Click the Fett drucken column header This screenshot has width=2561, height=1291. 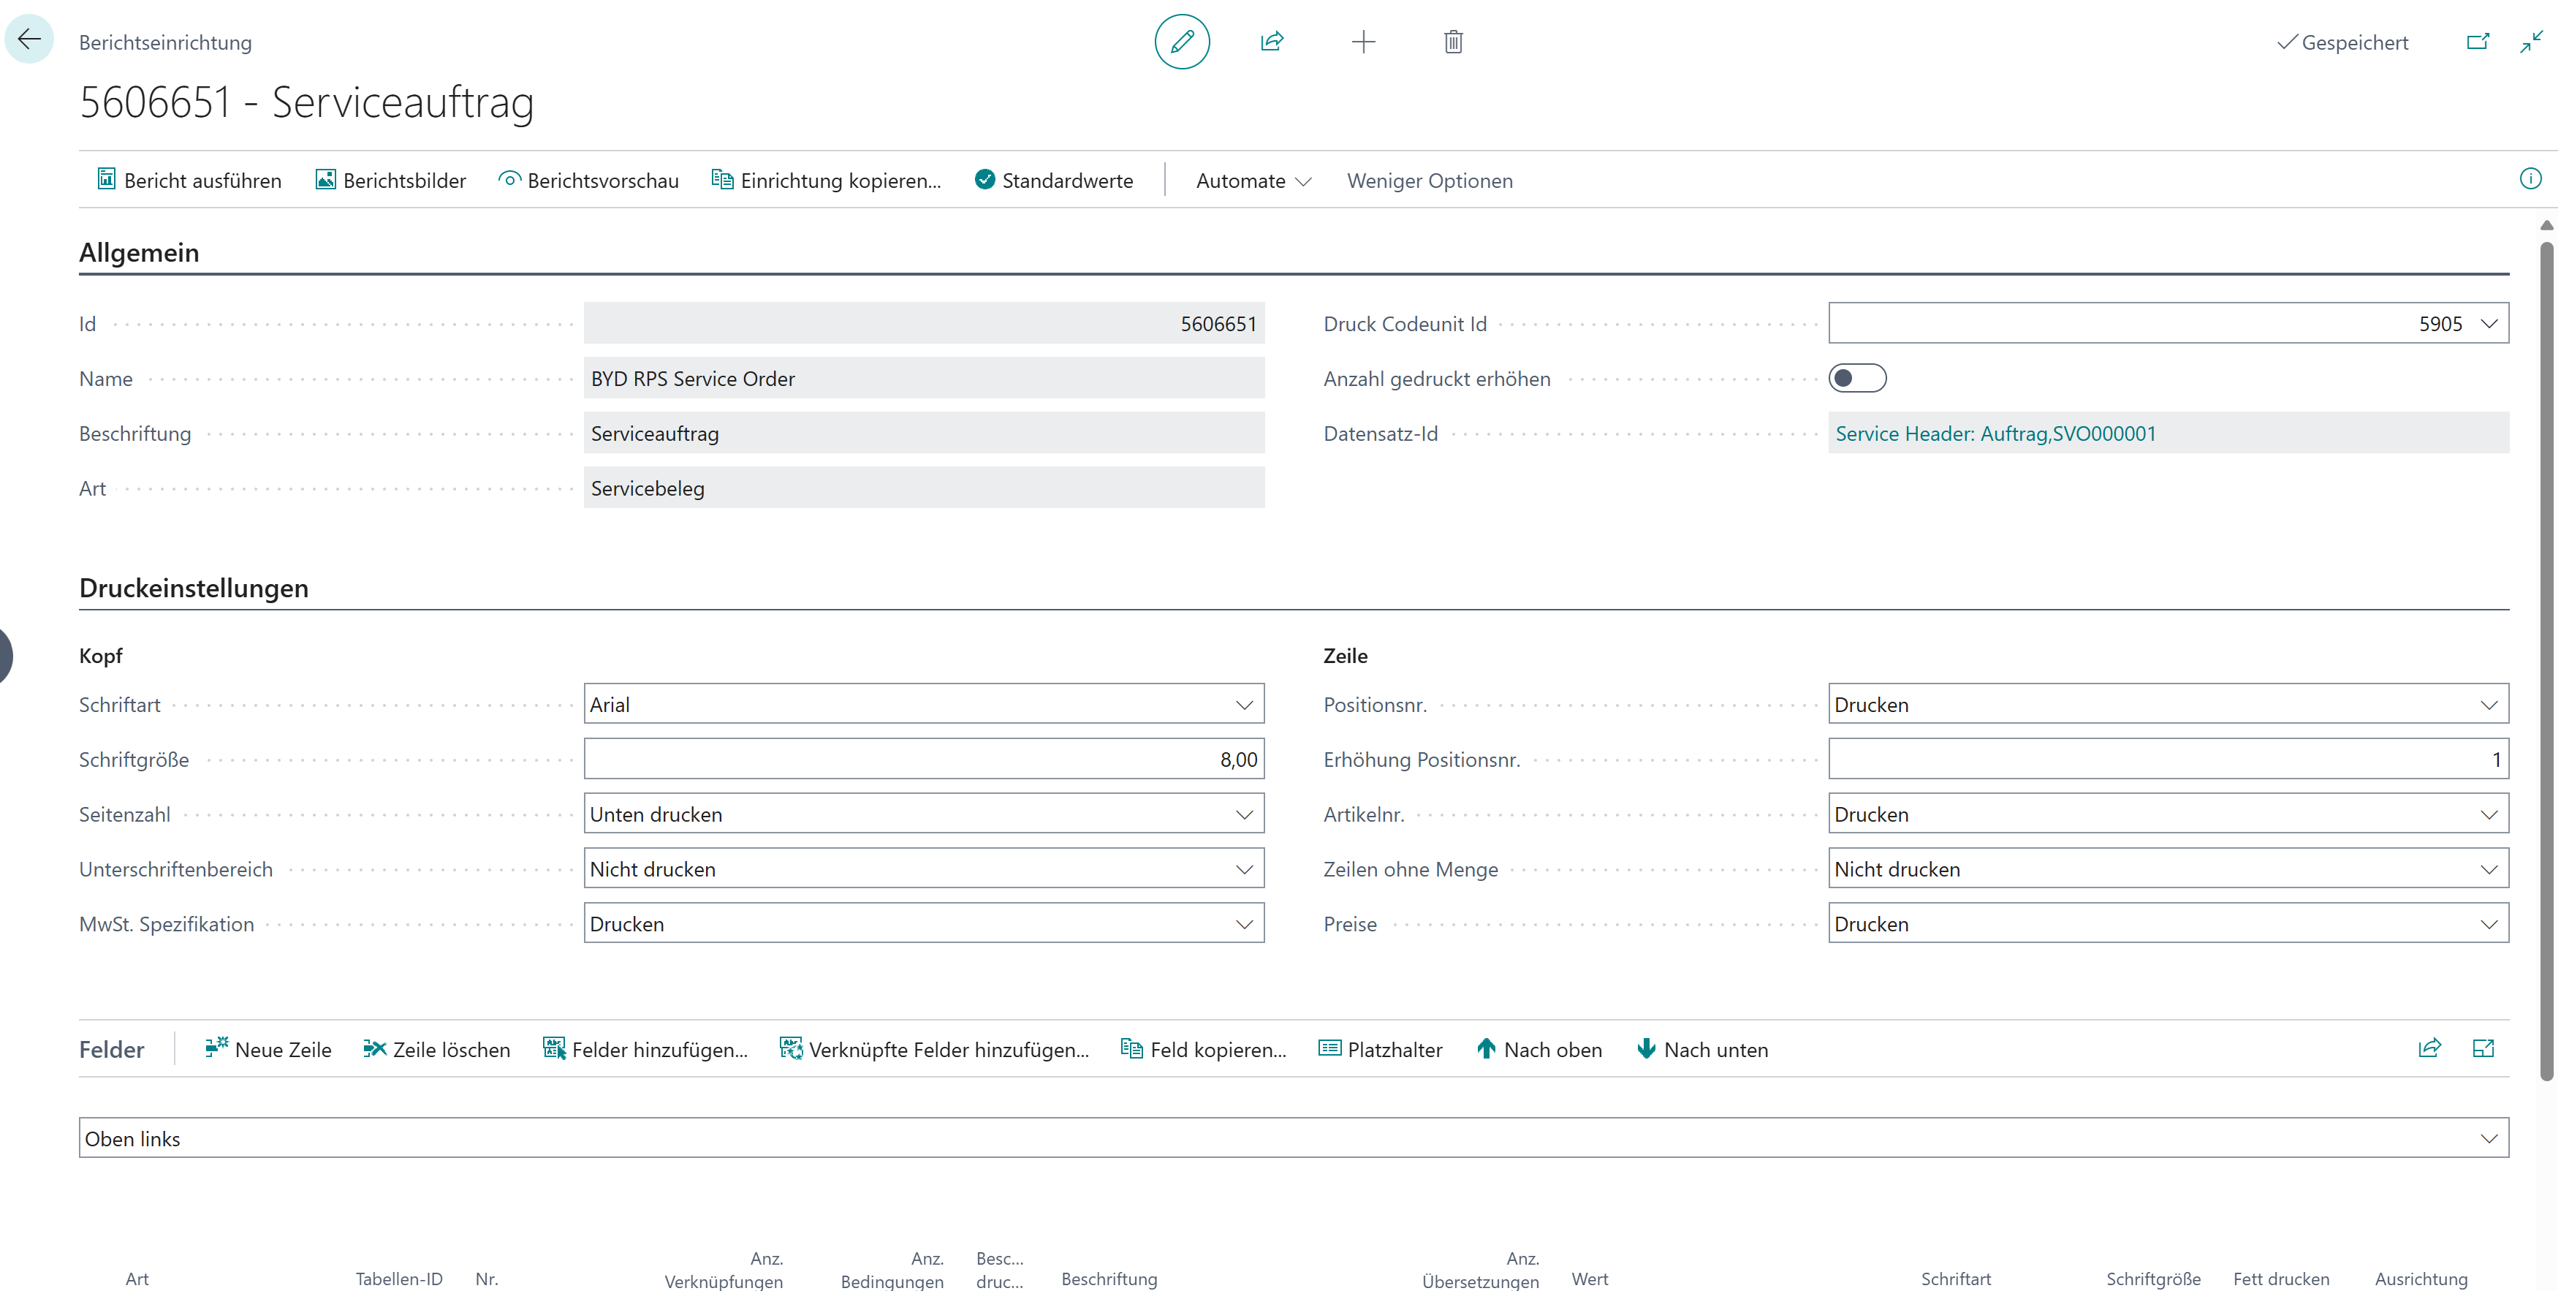pos(2280,1278)
